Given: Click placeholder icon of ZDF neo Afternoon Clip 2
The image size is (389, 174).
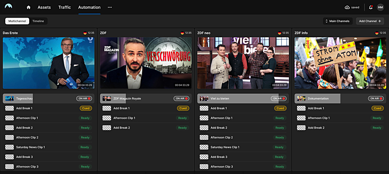Looking at the screenshot, I should 204,138.
